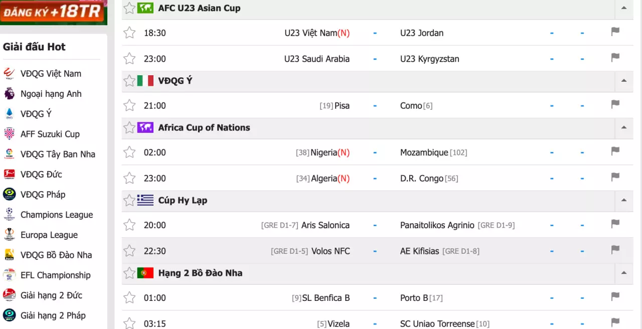The width and height of the screenshot is (642, 329).
Task: Click the flag icon for Nigeria vs Mozambique
Action: point(615,151)
